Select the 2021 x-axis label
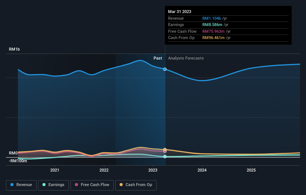Image resolution: width=306 pixels, height=195 pixels. tap(55, 170)
